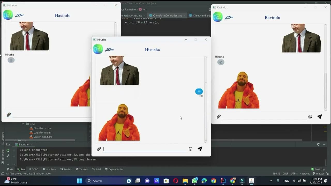The width and height of the screenshot is (331, 186).
Task: Switch to the ClientHandler.java editor tab
Action: click(200, 16)
